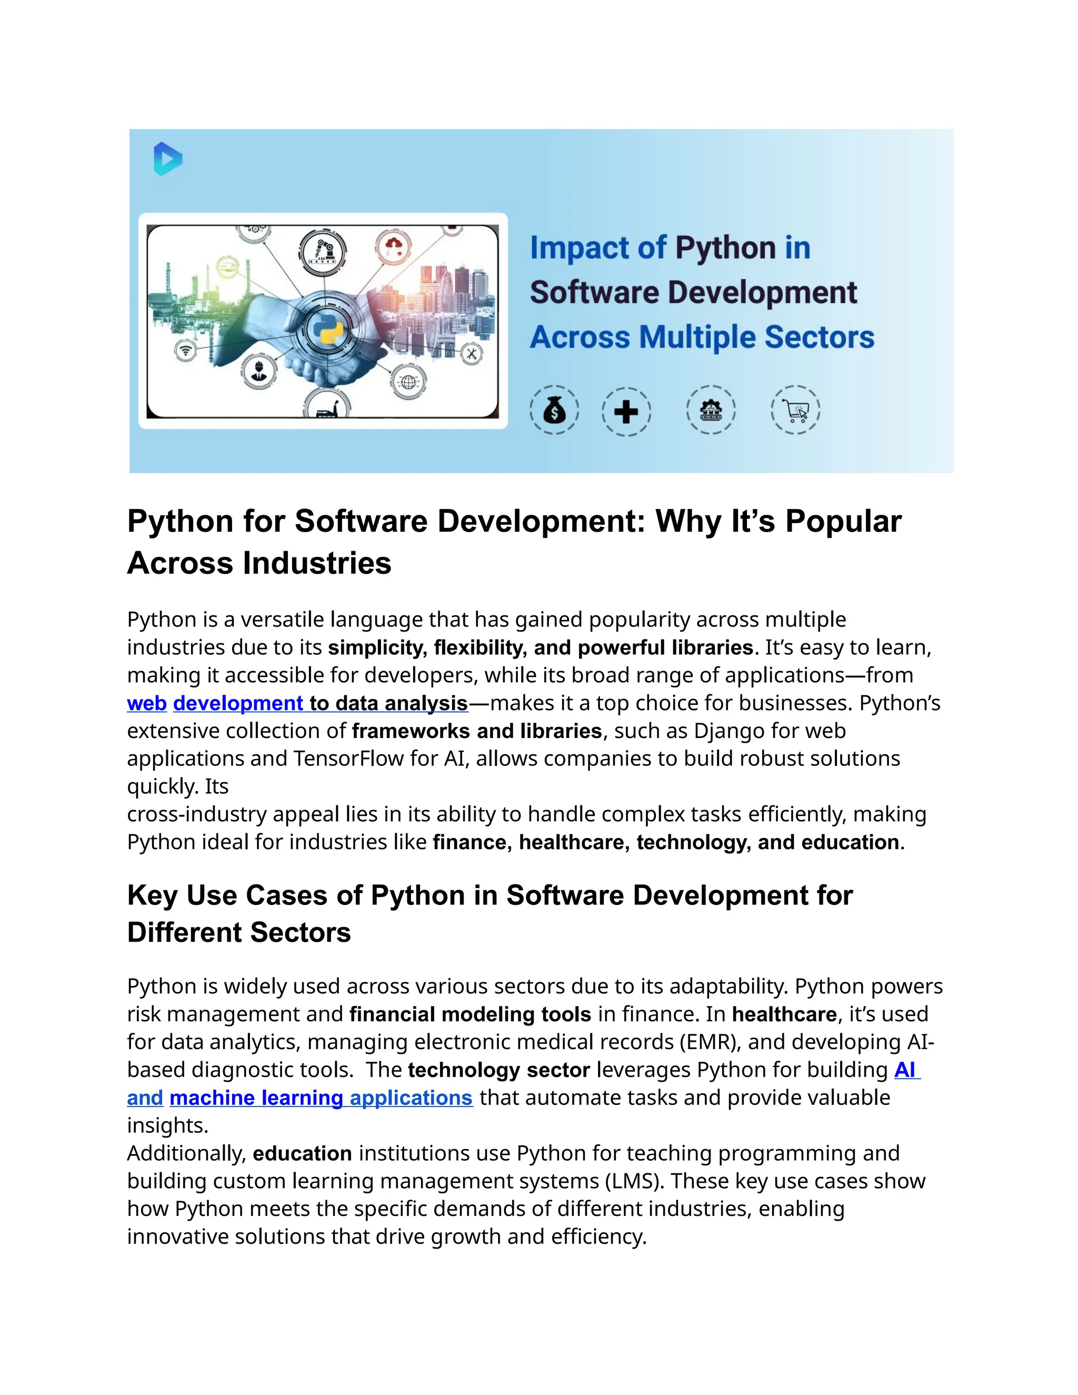Viewport: 1078px width, 1395px height.
Task: Click the Python logo in the handshake image
Action: click(x=327, y=329)
